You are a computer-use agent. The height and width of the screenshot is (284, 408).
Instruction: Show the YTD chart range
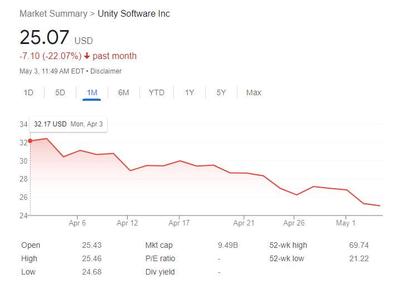coord(157,92)
